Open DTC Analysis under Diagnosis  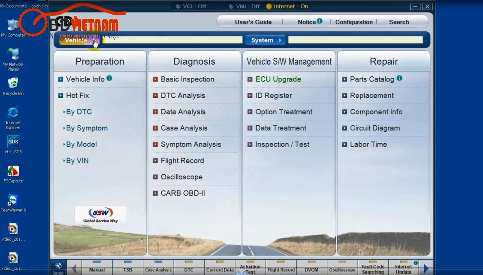[183, 96]
